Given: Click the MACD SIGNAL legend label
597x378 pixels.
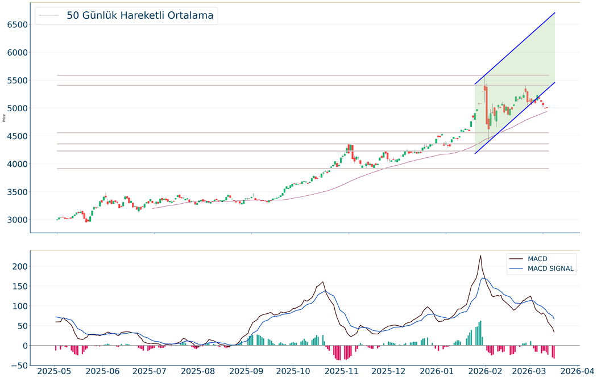Looking at the screenshot, I should [551, 268].
